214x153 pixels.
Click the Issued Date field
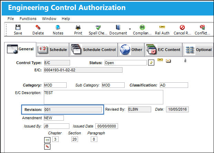(x=107, y=126)
